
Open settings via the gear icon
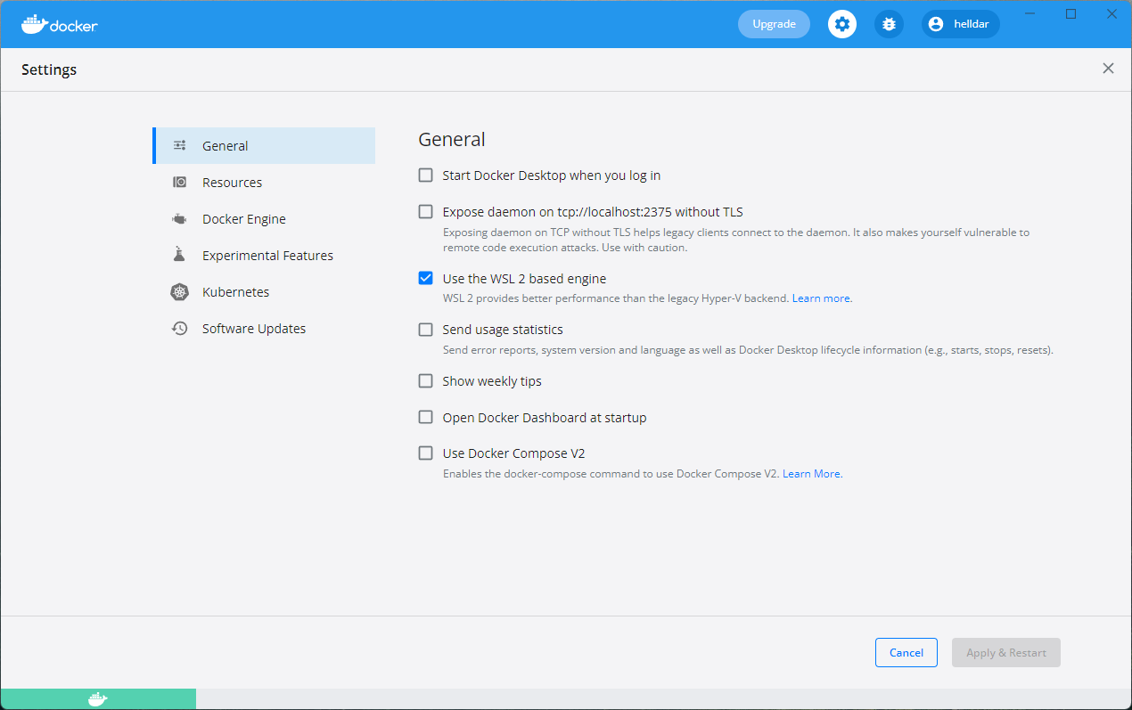tap(842, 24)
